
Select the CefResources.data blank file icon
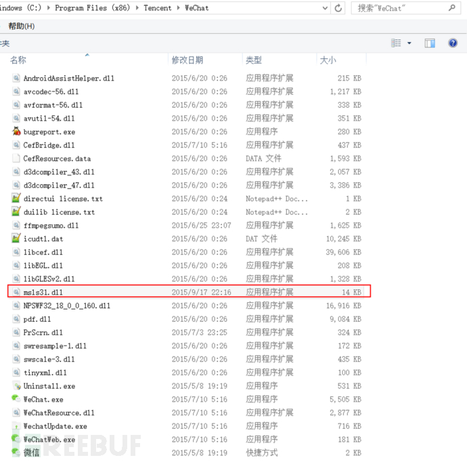[16, 159]
